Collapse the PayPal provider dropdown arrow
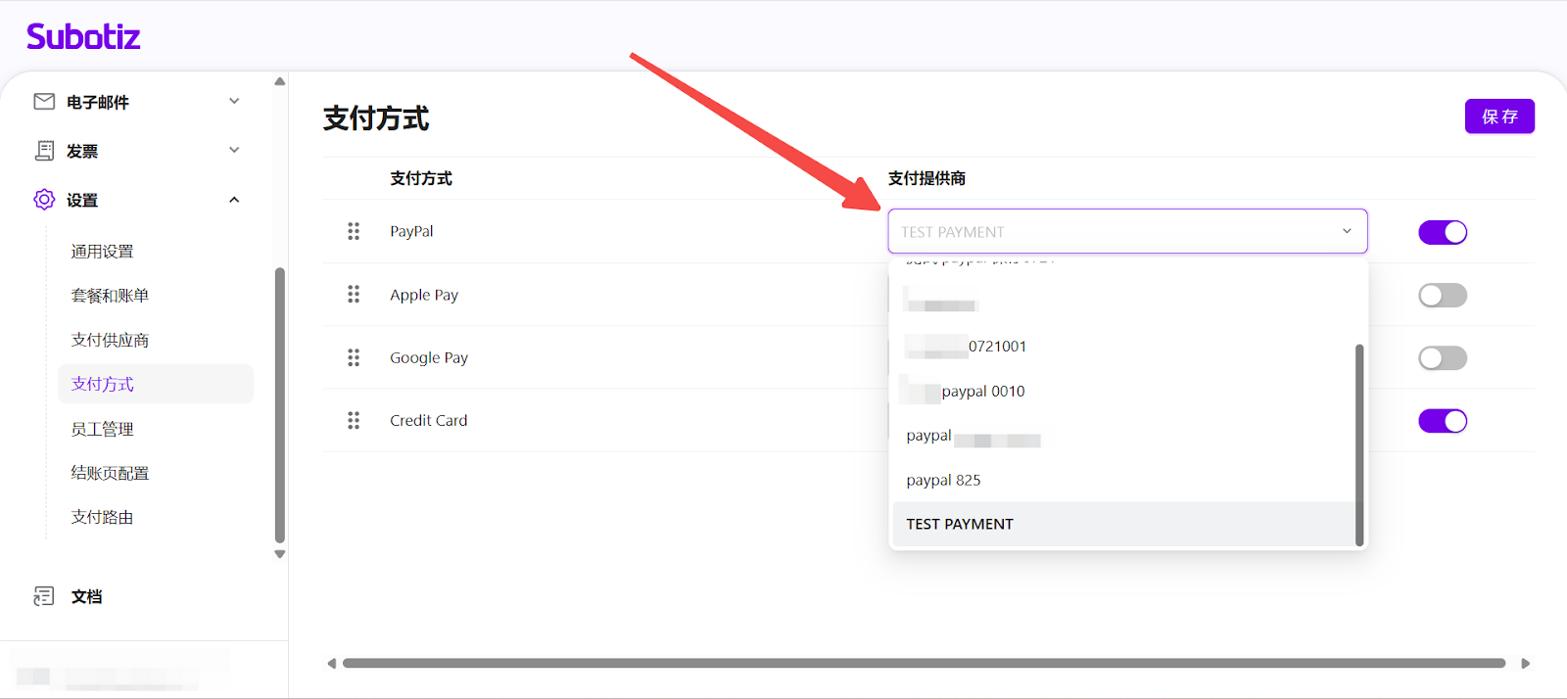Screen dimensions: 1567x699 (1347, 231)
